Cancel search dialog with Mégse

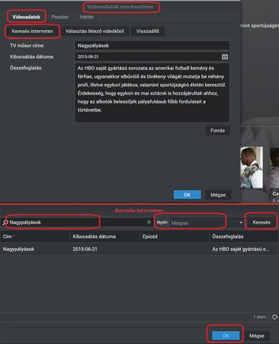pyautogui.click(x=257, y=335)
